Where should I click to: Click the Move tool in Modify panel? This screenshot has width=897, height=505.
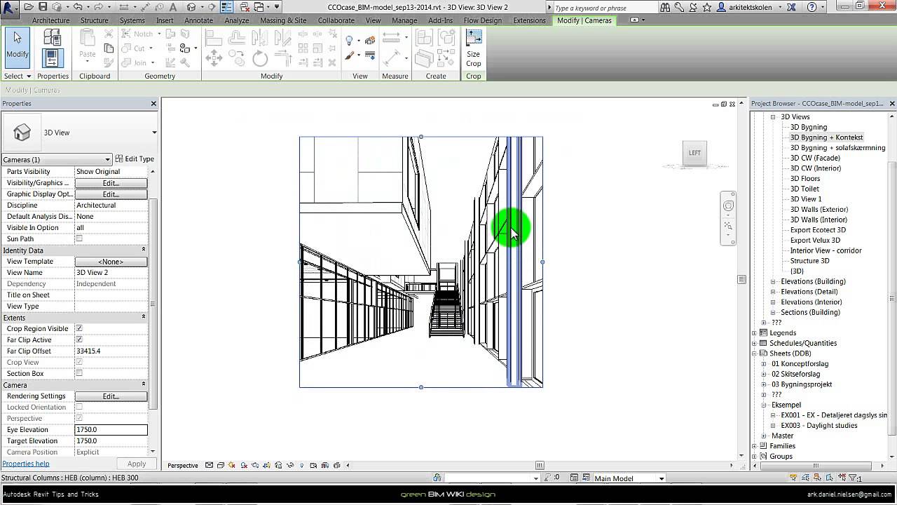click(x=214, y=58)
